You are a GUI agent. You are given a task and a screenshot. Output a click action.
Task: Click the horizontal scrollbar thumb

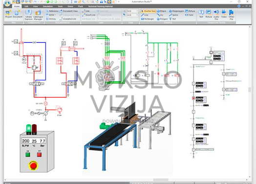[161, 180]
